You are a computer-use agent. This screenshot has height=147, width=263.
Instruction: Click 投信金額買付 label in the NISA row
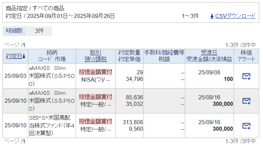point(95,72)
